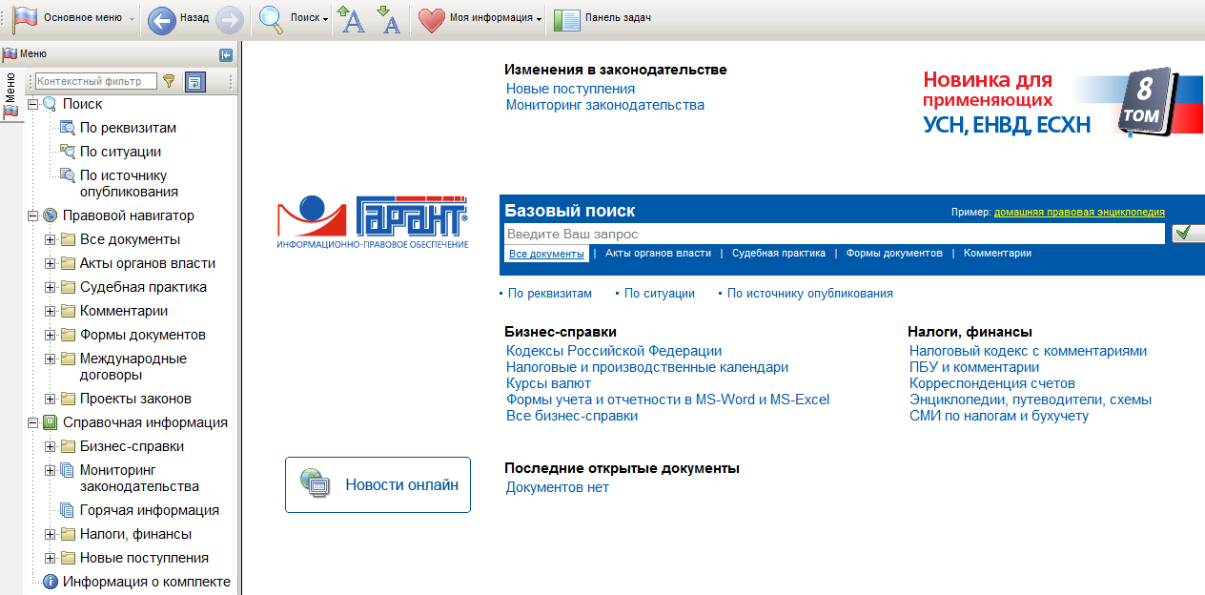The width and height of the screenshot is (1205, 595).
Task: Expand the Проекты законов folder
Action: coord(50,399)
